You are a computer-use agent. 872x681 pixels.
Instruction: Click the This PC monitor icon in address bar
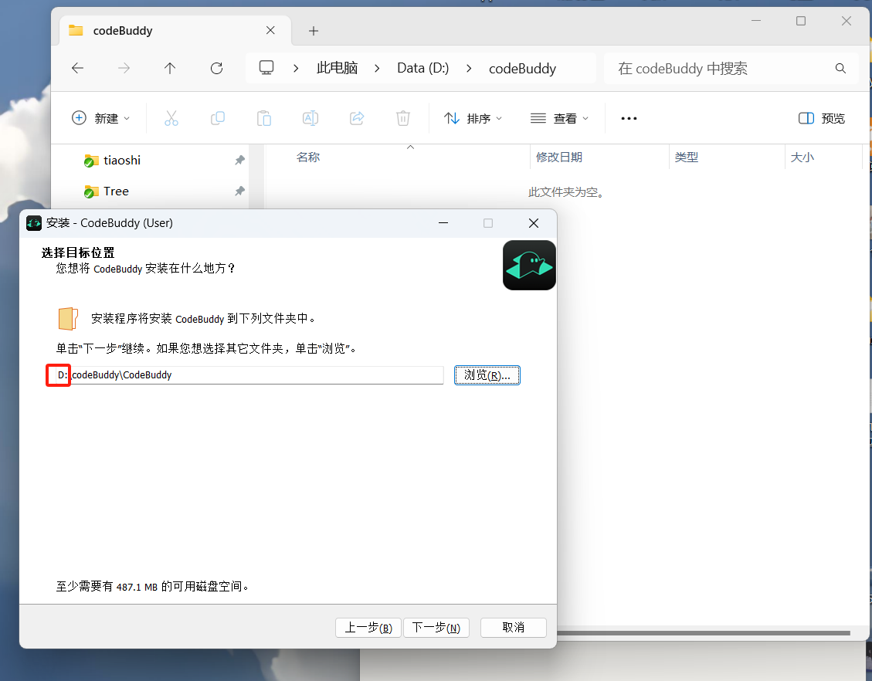[x=266, y=68]
